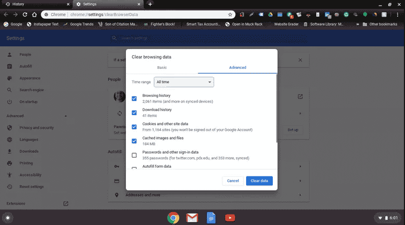405x225 pixels.
Task: Click the Cancel button
Action: 233,181
